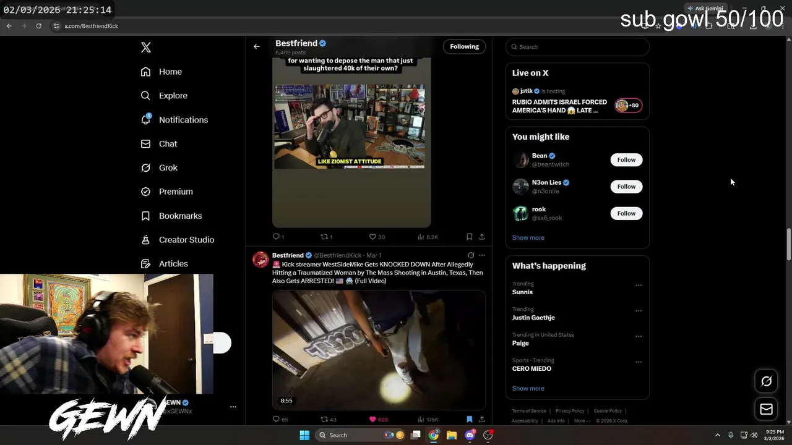
Task: Open Discord from the taskbar
Action: [470, 435]
